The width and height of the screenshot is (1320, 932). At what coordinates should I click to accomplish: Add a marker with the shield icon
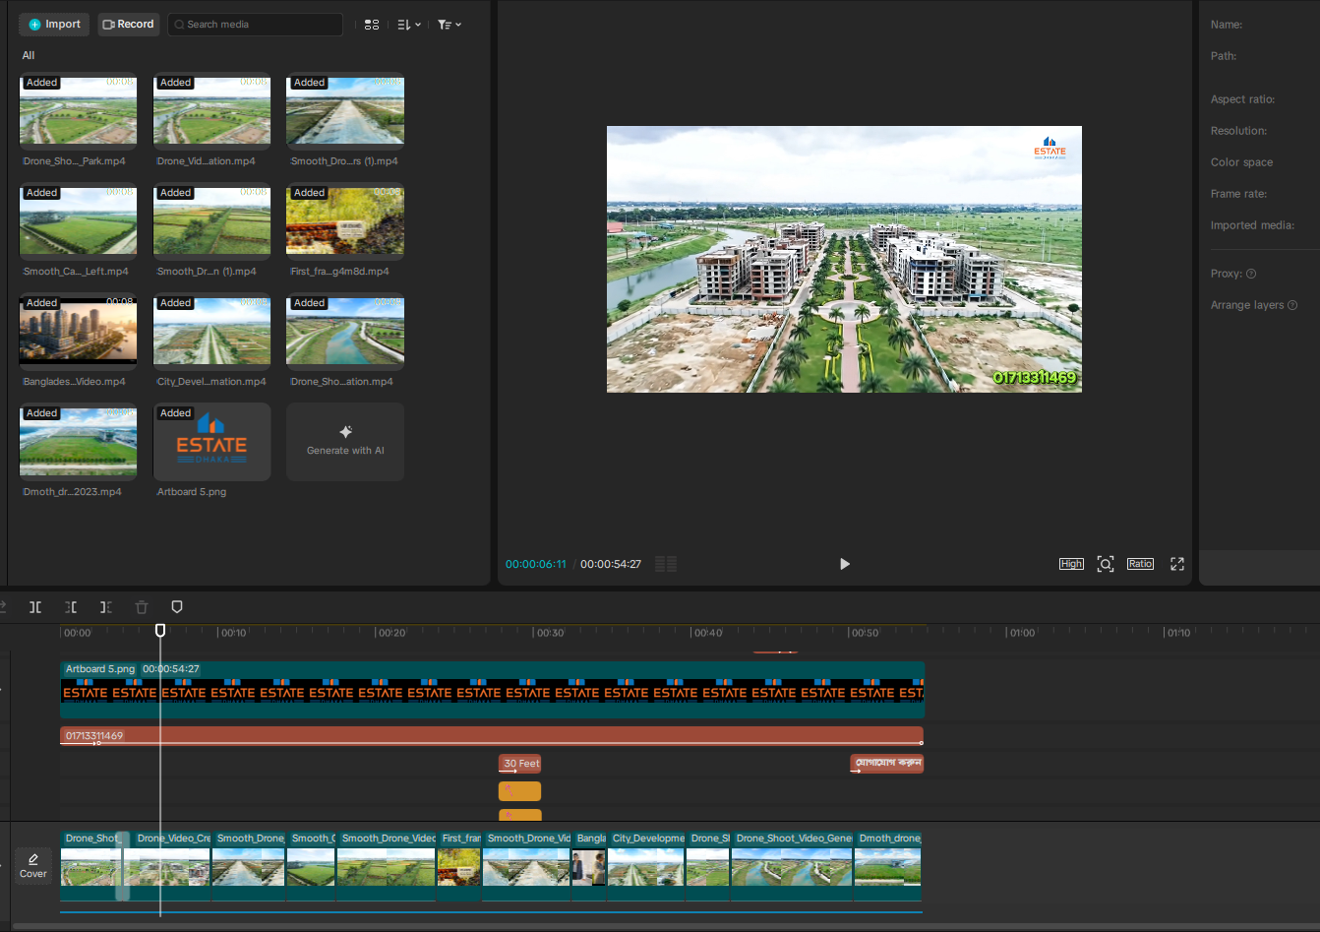click(177, 607)
